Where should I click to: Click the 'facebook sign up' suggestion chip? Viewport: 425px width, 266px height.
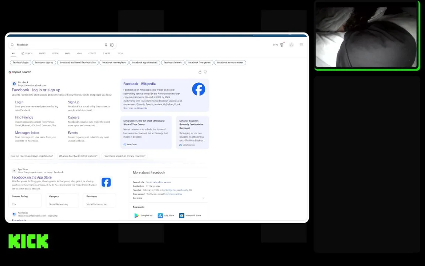(44, 62)
